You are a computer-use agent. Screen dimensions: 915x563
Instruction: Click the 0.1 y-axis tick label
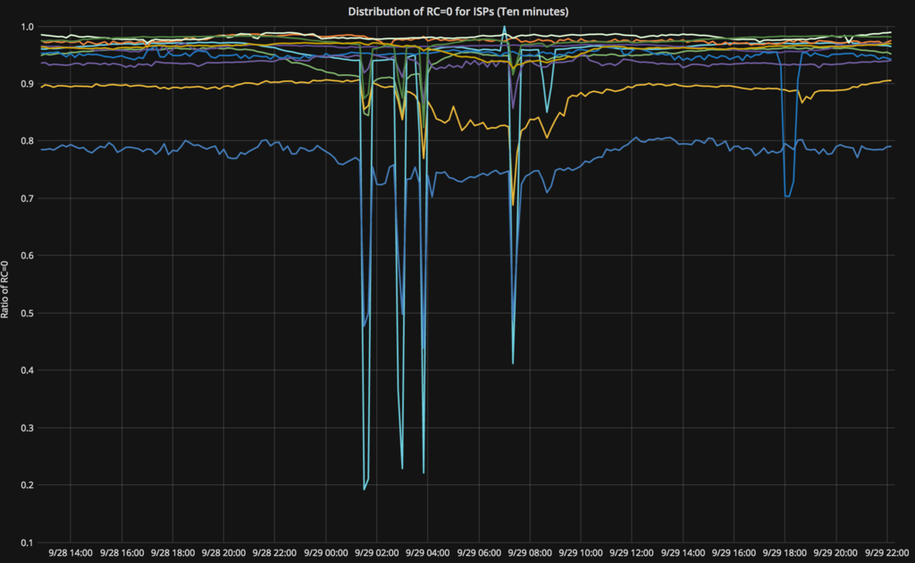(27, 542)
